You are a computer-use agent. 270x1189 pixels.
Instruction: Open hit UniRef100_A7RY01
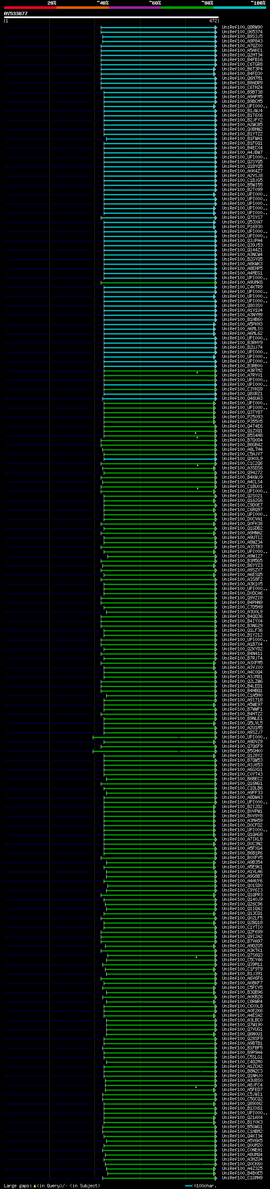242,375
